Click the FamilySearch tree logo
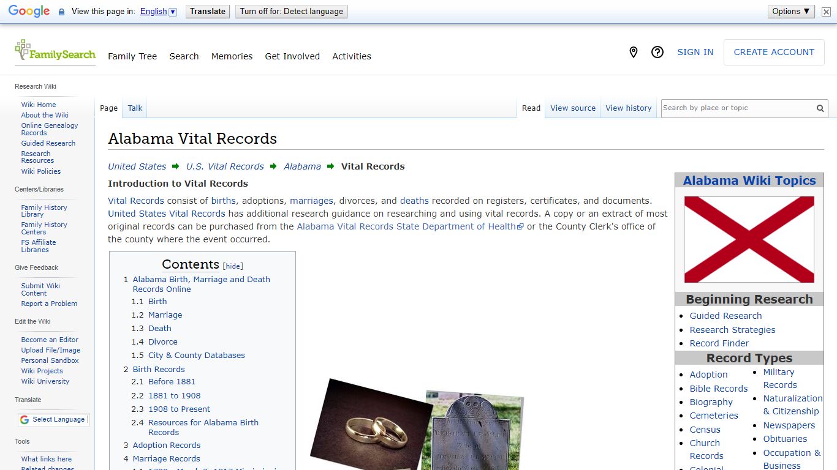 tap(55, 51)
